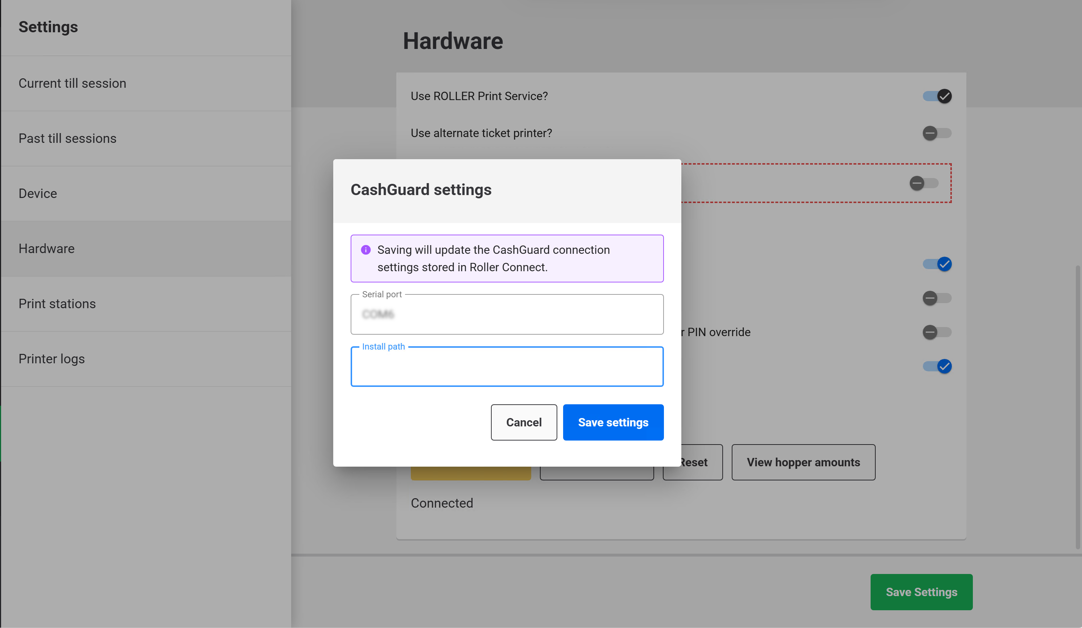Click the CashGuard settings dialog title
This screenshot has width=1082, height=628.
point(421,190)
